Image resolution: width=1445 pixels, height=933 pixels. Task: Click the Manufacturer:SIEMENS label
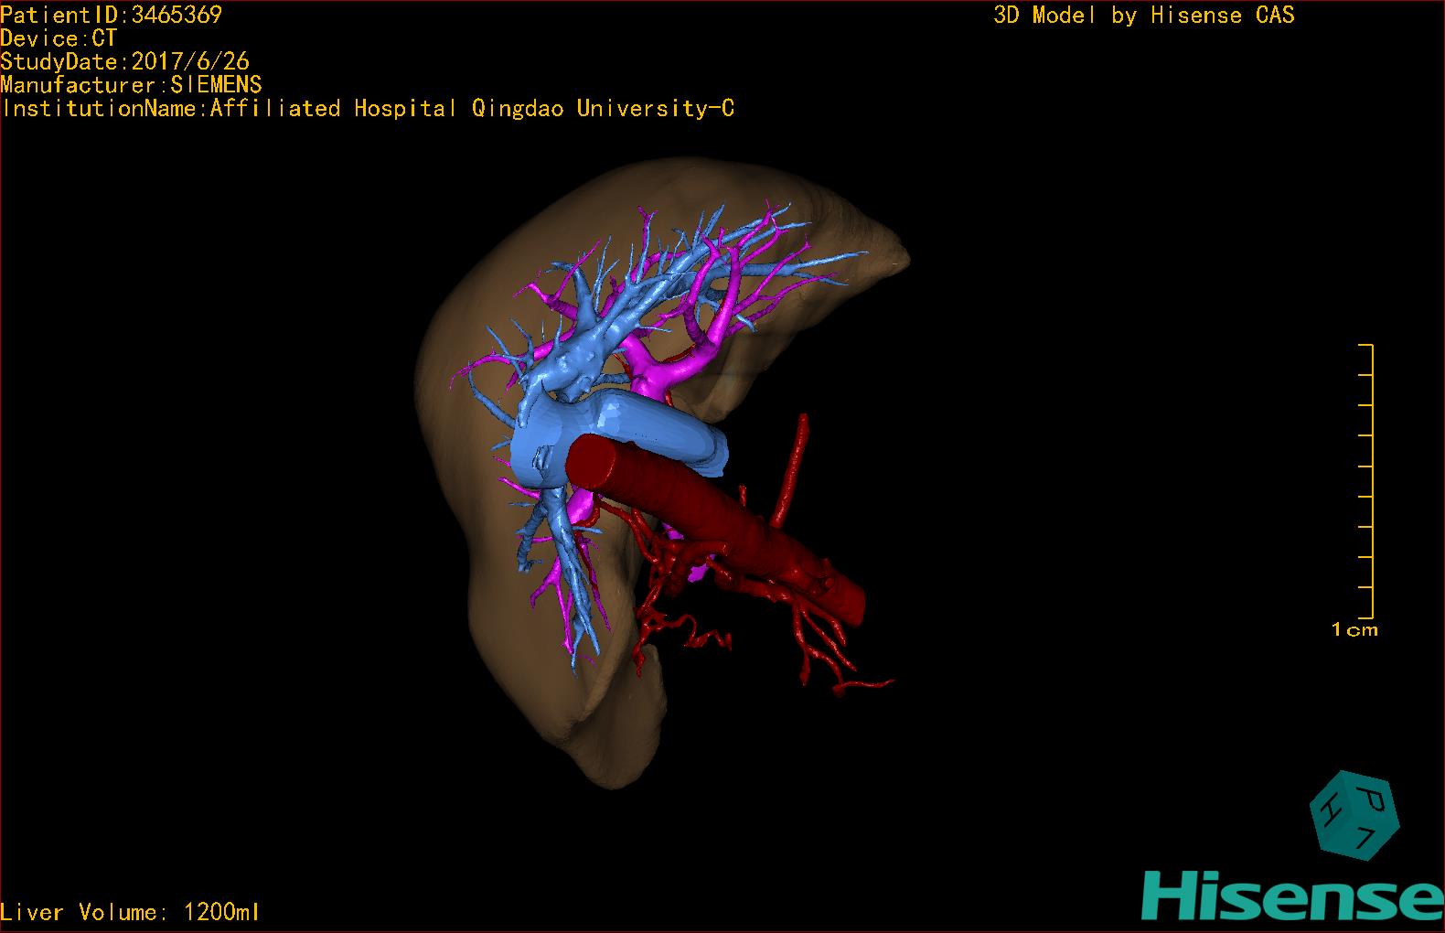131,85
